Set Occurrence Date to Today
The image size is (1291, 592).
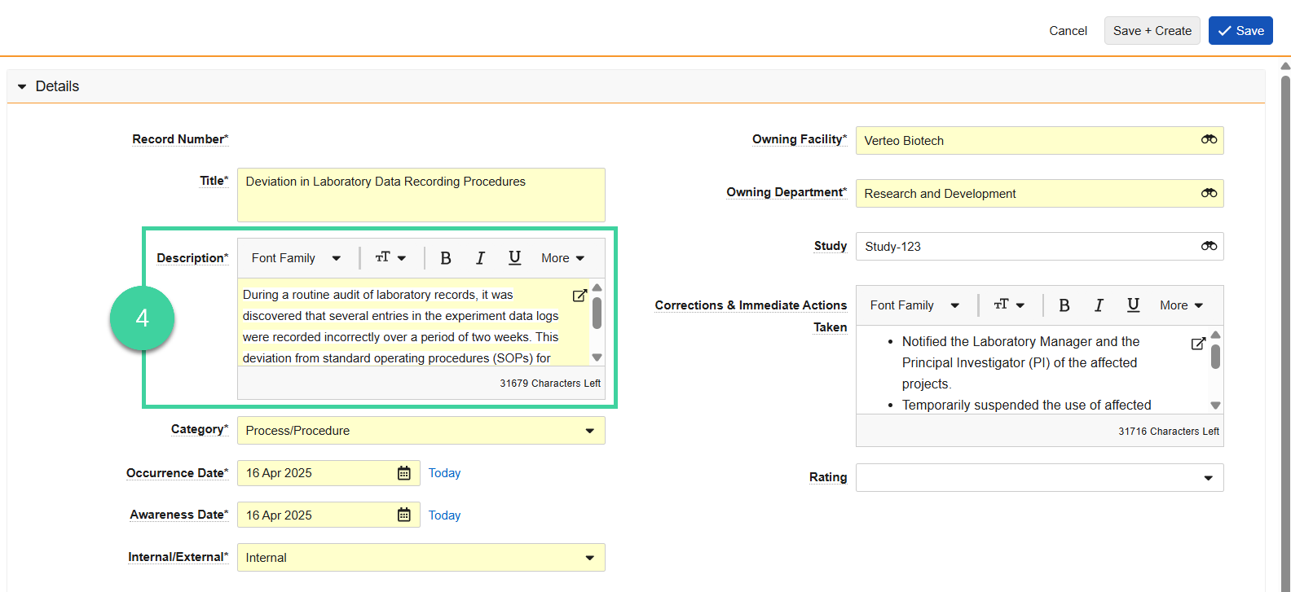tap(444, 473)
